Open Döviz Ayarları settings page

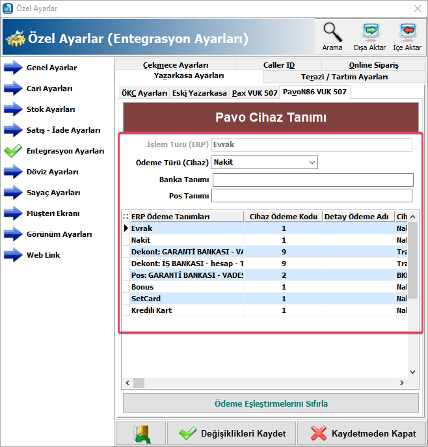tap(53, 172)
